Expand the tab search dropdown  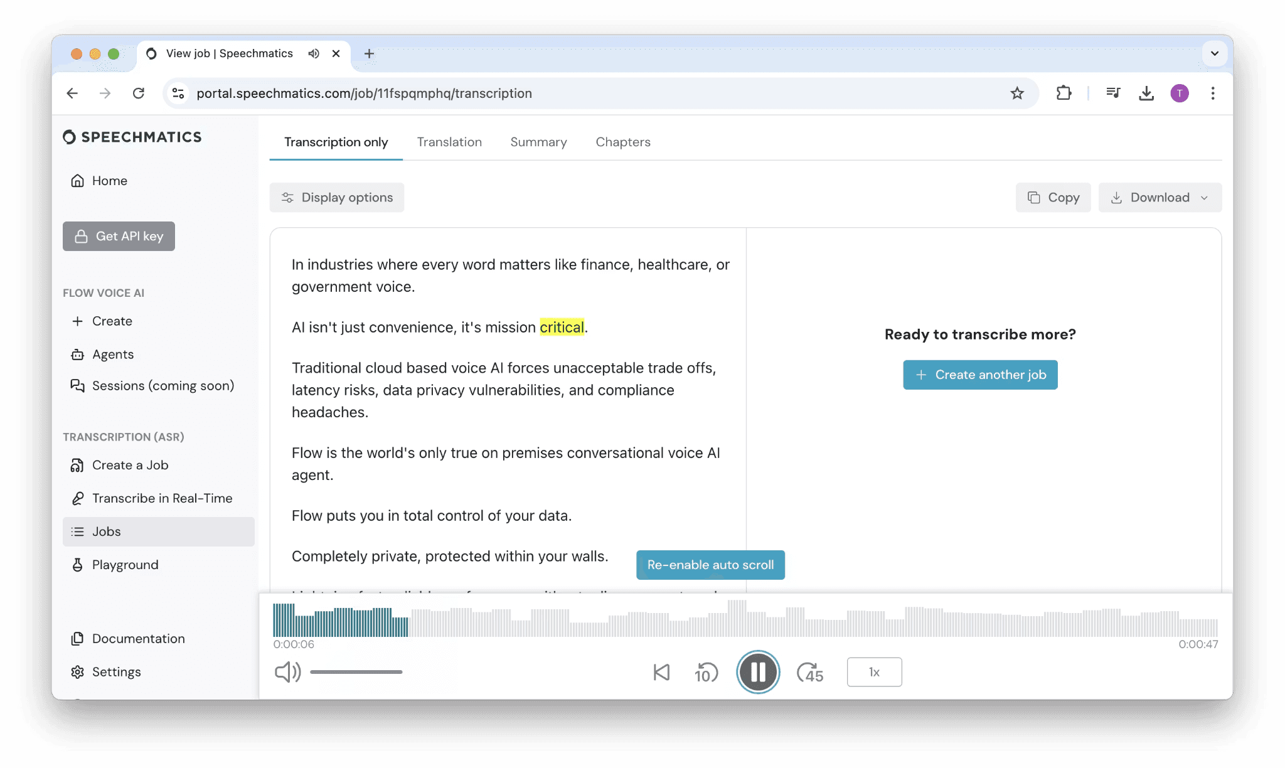(1215, 54)
